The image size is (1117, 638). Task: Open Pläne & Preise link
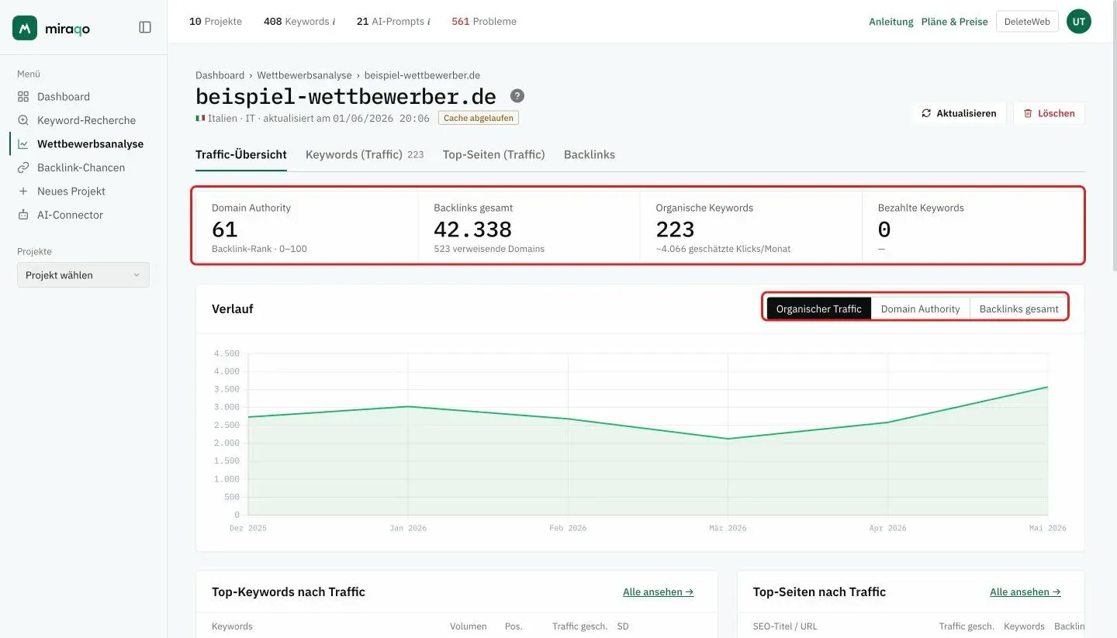(x=954, y=22)
